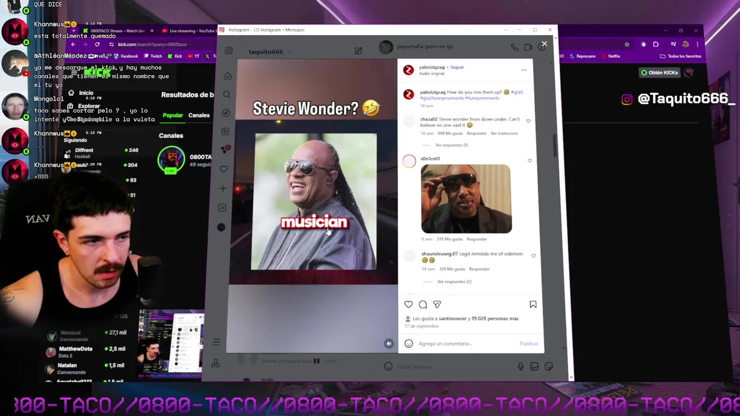Click the Instagram logo at sidebar top
This screenshot has height=416, width=740.
coord(229,51)
